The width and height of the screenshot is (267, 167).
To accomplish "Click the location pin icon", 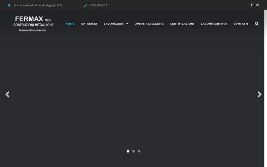I will [x=9, y=5].
